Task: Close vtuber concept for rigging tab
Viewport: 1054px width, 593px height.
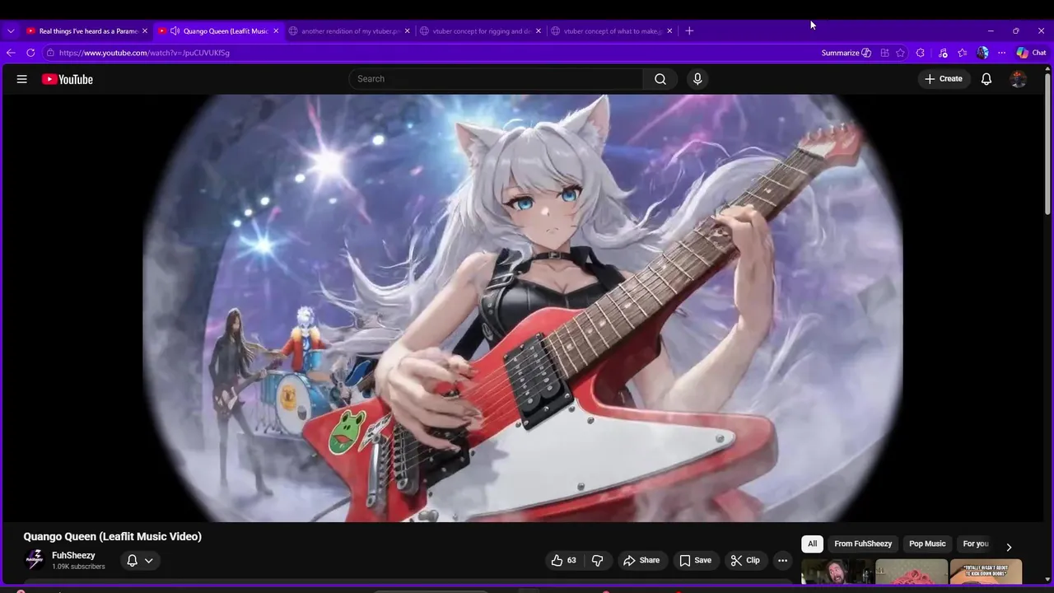Action: coord(539,31)
